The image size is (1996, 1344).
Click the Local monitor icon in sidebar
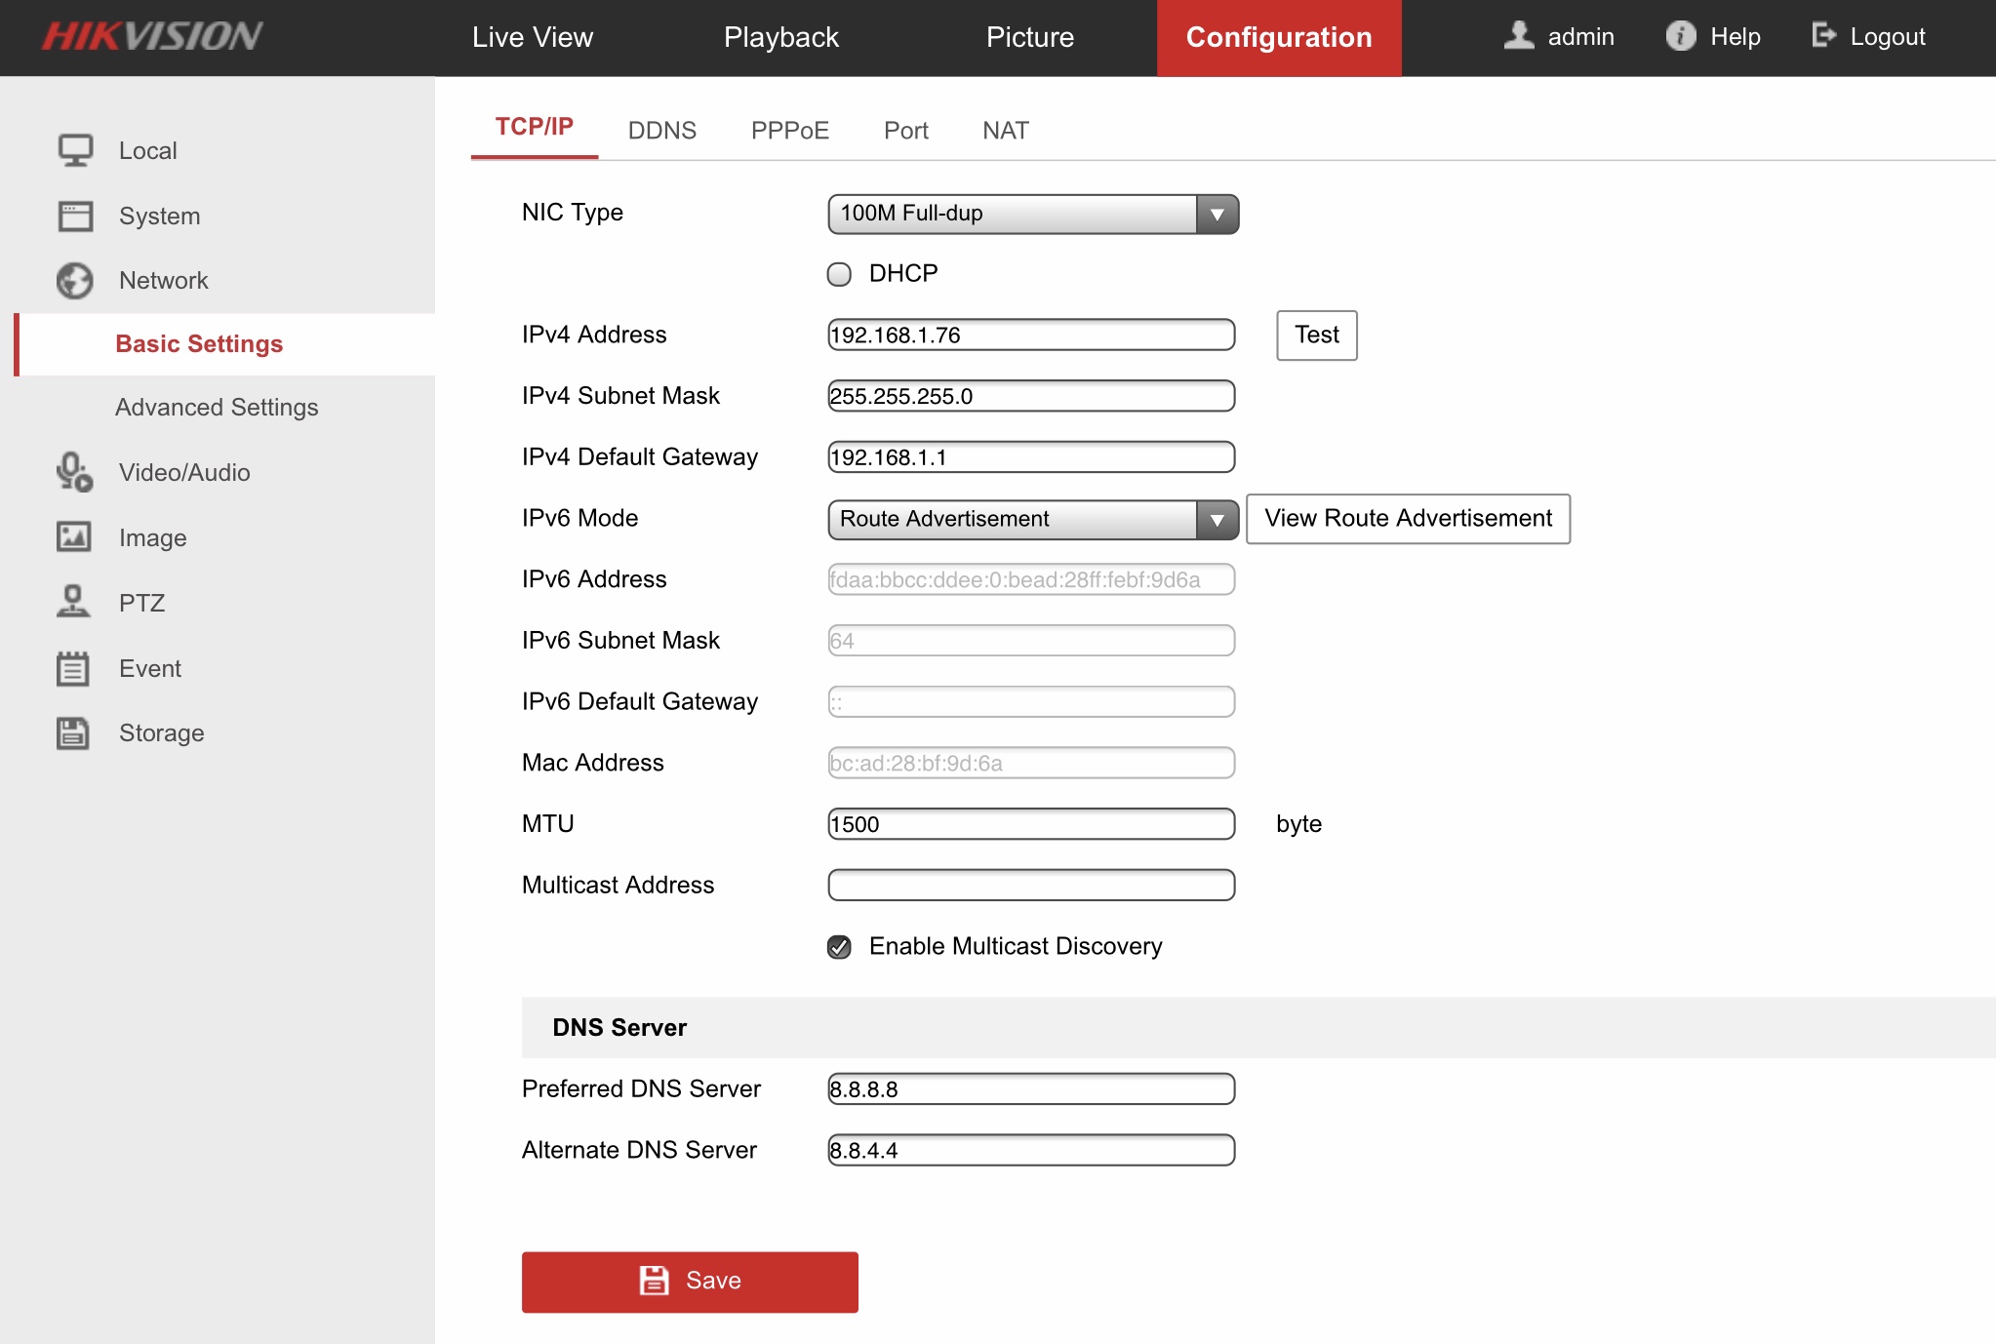[75, 150]
